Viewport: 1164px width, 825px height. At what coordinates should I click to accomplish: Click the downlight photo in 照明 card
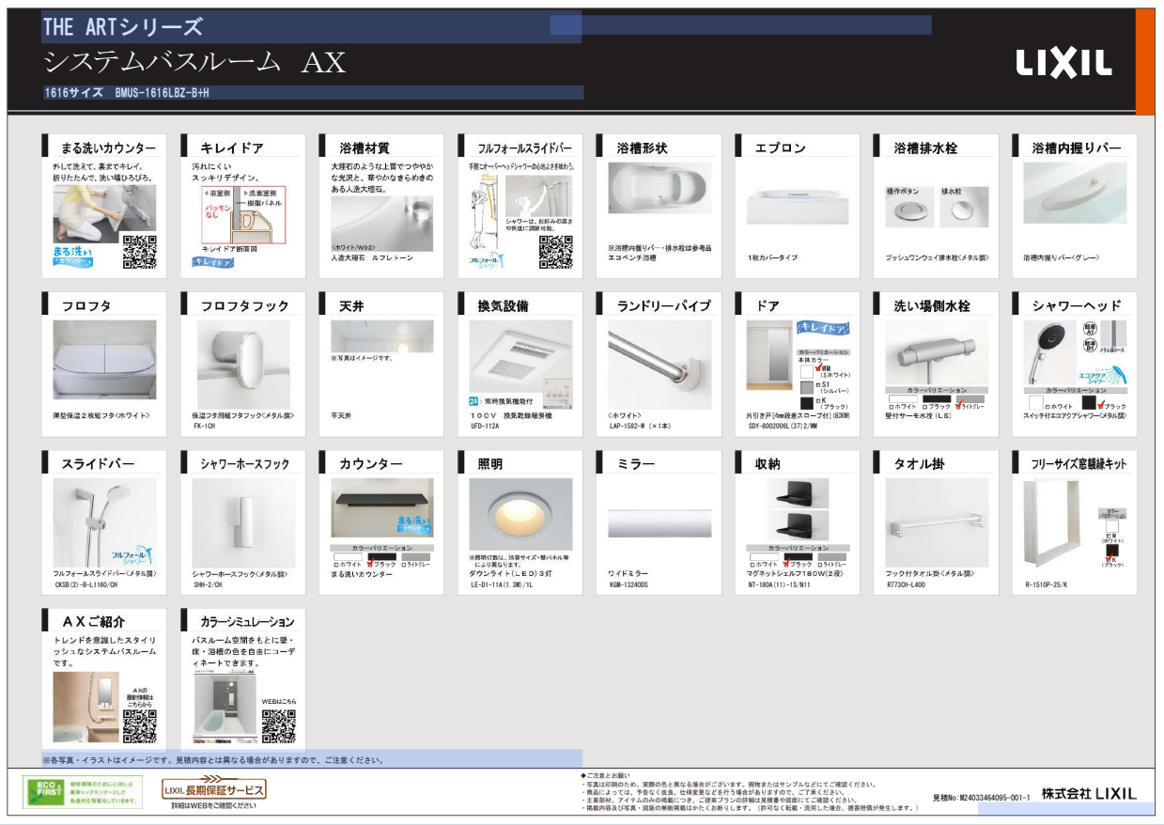520,515
